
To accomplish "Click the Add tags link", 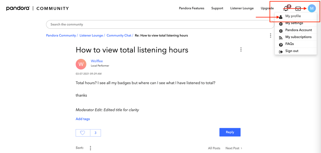I will coord(83,119).
